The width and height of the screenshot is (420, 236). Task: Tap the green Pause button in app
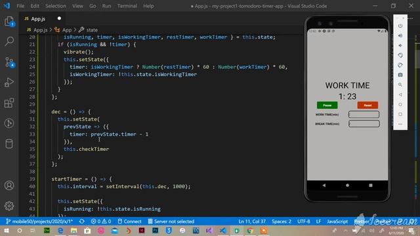tap(327, 105)
